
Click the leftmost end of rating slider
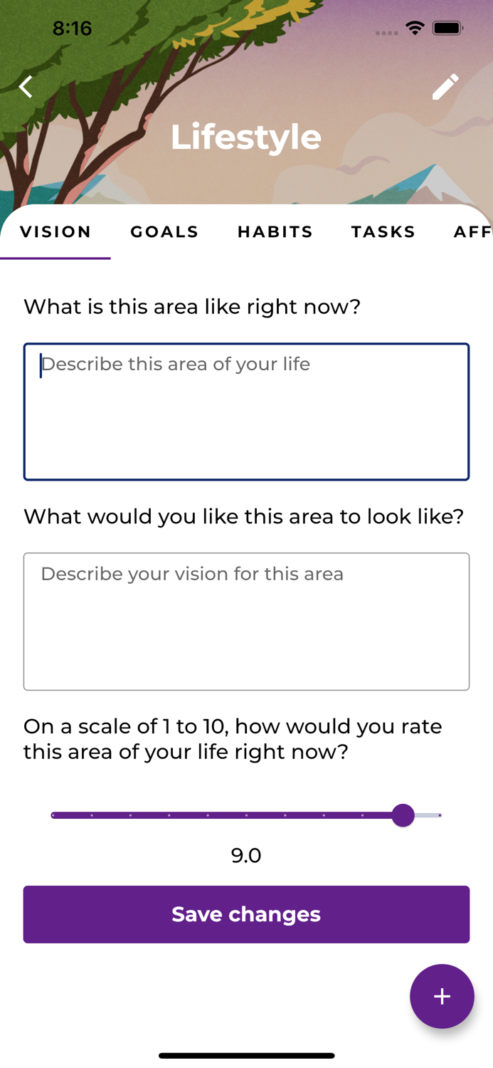(53, 815)
